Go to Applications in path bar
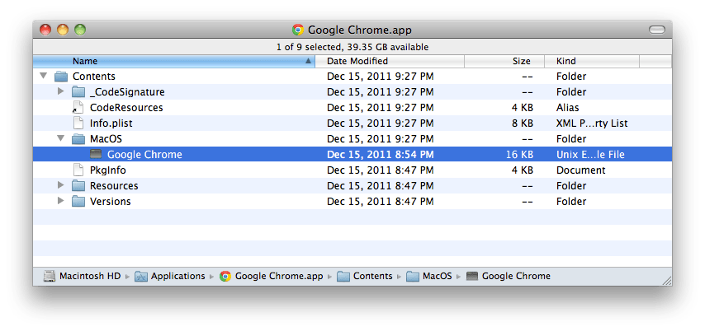Viewport: 705px width, 331px height. tap(178, 277)
